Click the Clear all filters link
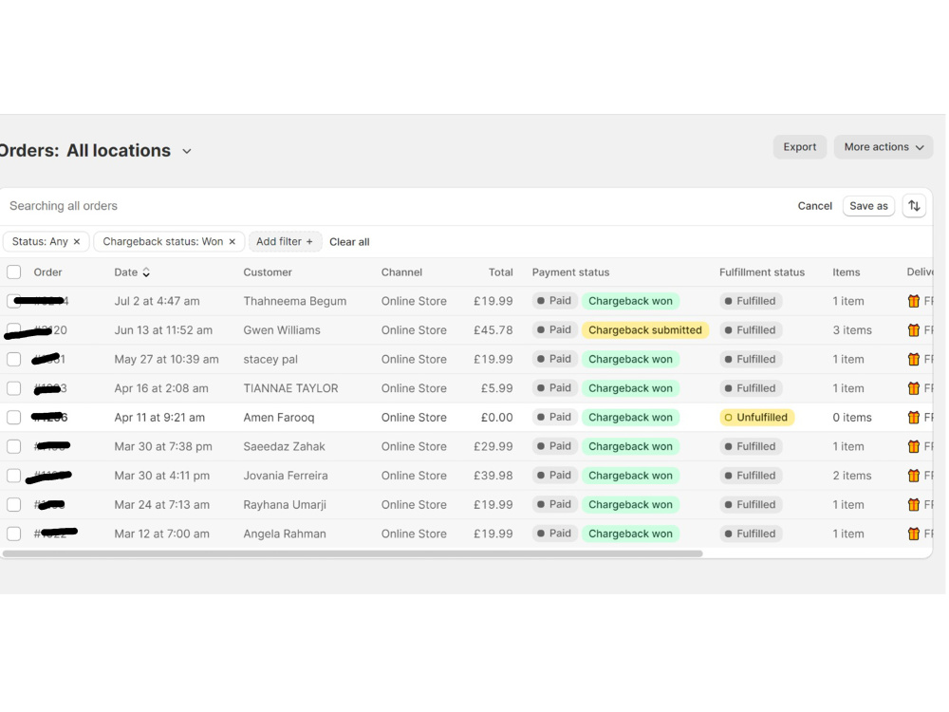This screenshot has height=712, width=949. 349,242
